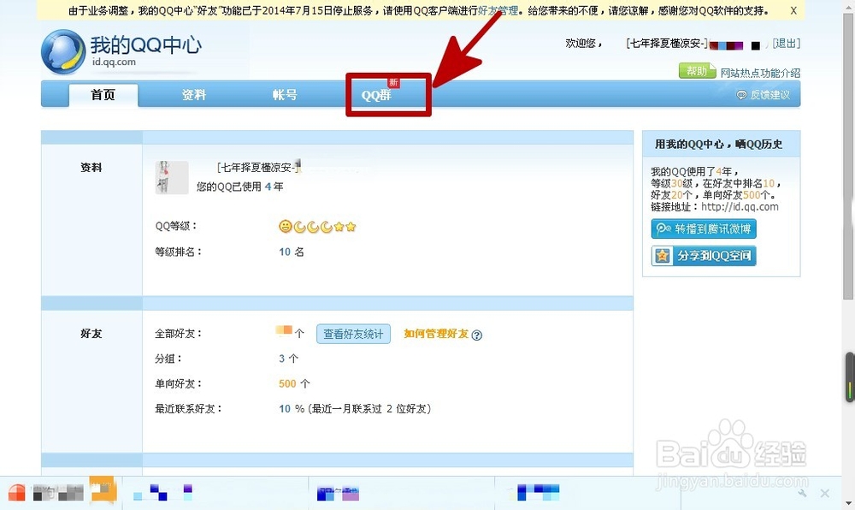Switch to the 资料 tab
Viewport: 855px width, 510px height.
coord(194,95)
